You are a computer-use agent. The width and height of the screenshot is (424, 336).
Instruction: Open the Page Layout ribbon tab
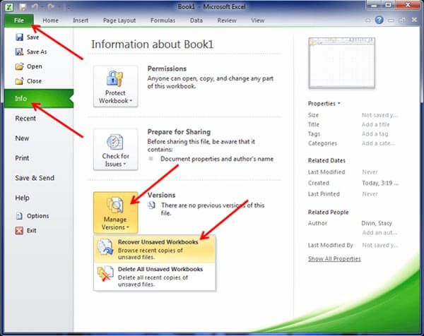(x=119, y=20)
